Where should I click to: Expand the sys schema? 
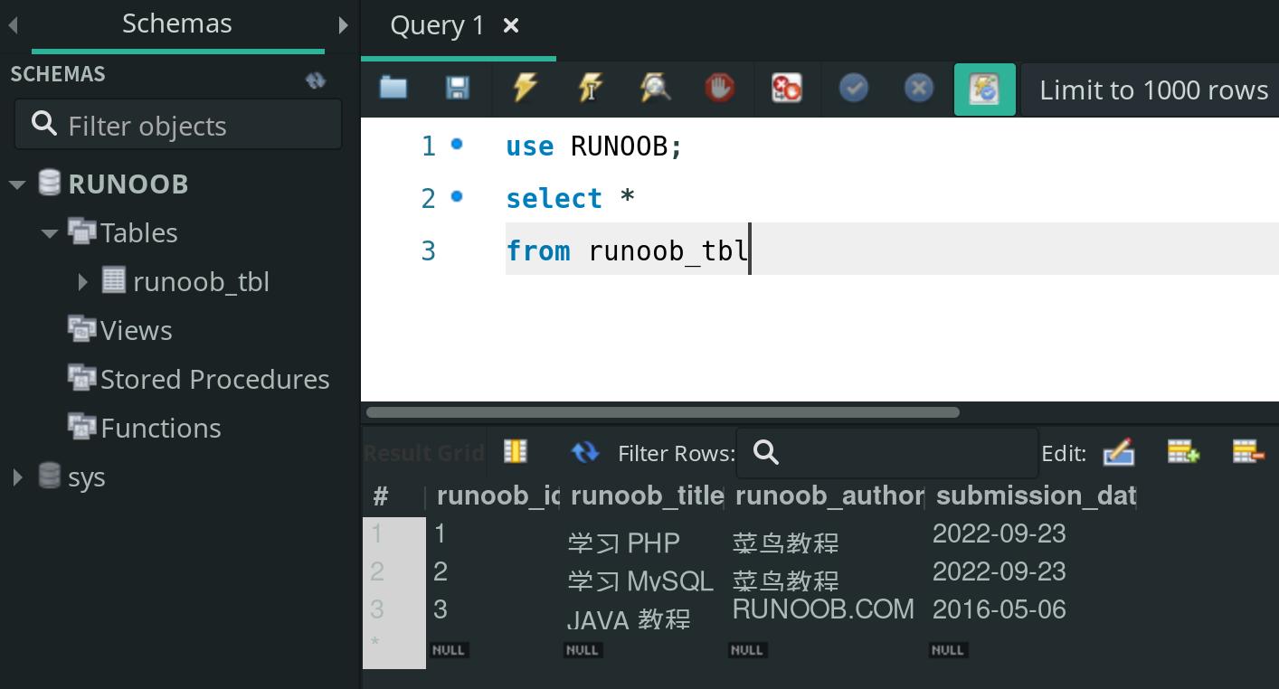click(17, 477)
